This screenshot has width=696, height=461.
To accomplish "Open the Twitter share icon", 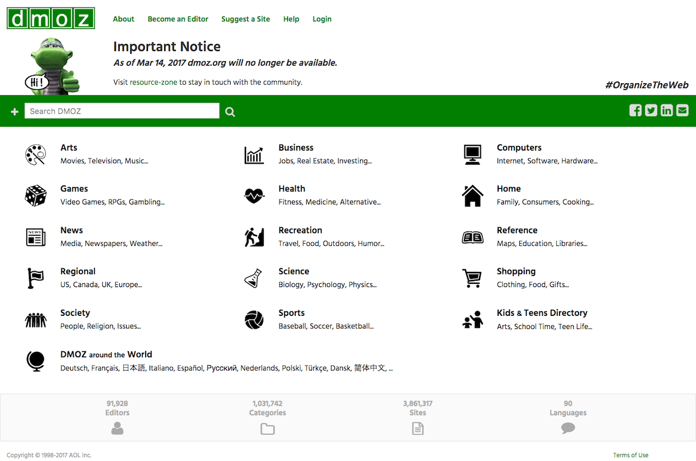I will 651,110.
